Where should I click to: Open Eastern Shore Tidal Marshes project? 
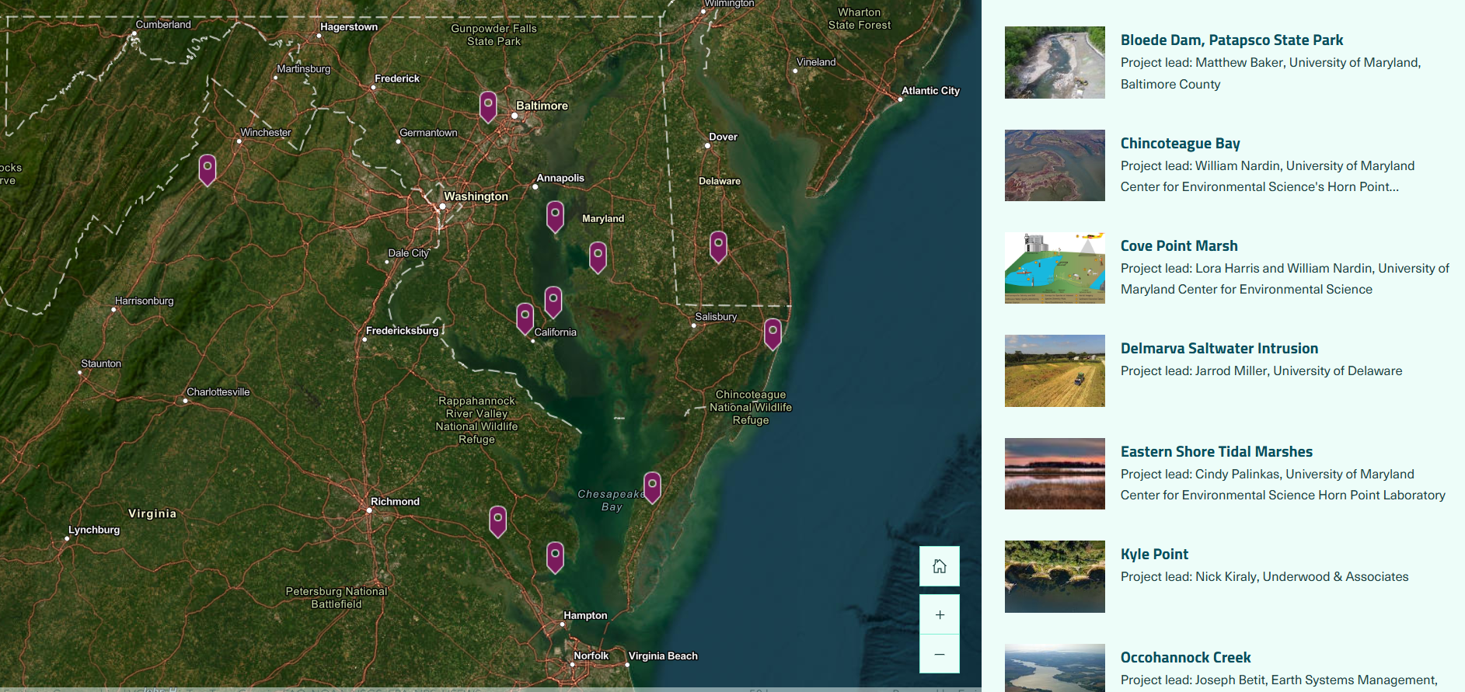click(1216, 452)
